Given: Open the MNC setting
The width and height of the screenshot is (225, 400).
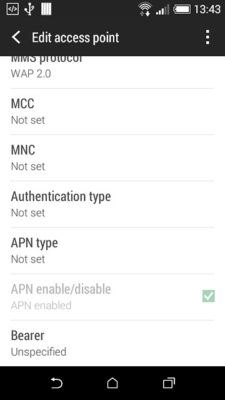Looking at the screenshot, I should click(112, 158).
